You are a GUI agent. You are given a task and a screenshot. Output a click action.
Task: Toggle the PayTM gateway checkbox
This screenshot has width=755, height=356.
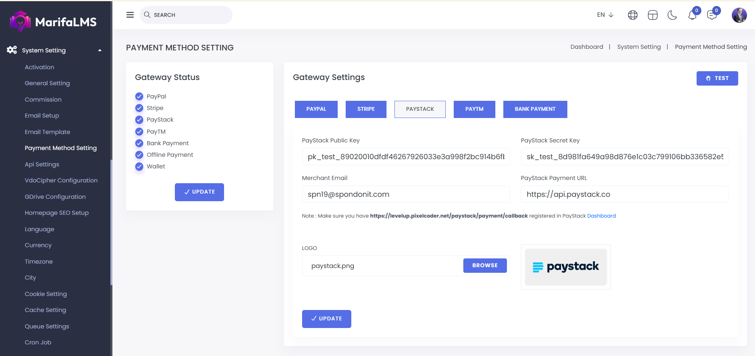point(139,132)
